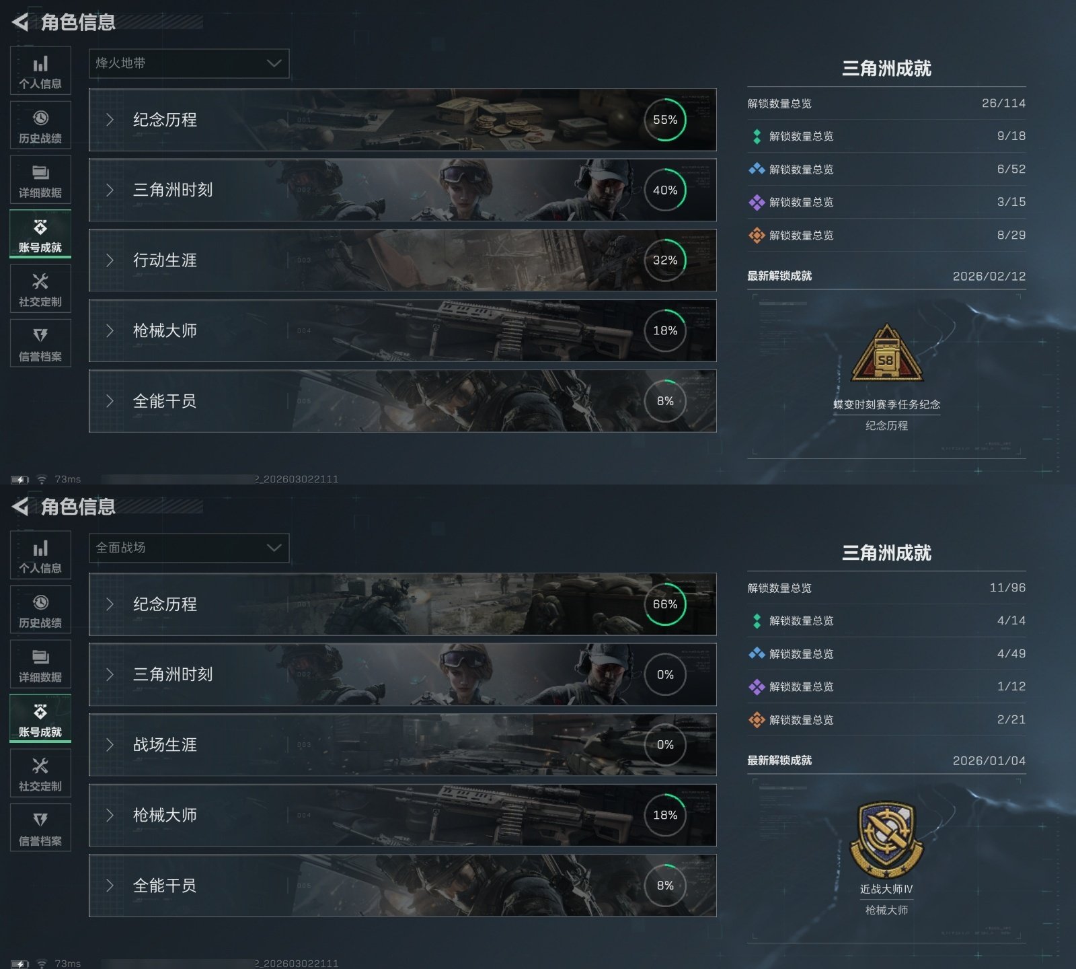Click the 2/21 orange tier unlock row

tap(886, 720)
